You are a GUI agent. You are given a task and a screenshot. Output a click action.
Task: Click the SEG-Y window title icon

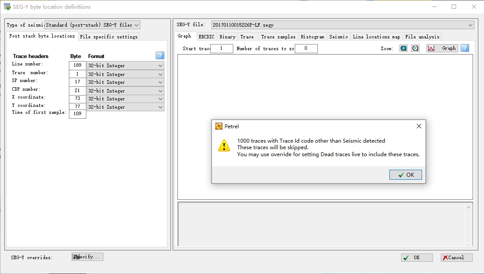[x=7, y=7]
